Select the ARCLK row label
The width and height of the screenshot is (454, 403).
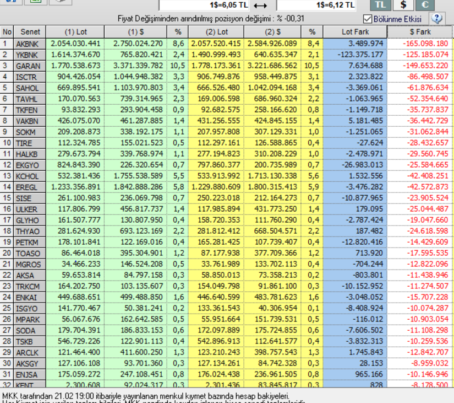tap(30, 353)
